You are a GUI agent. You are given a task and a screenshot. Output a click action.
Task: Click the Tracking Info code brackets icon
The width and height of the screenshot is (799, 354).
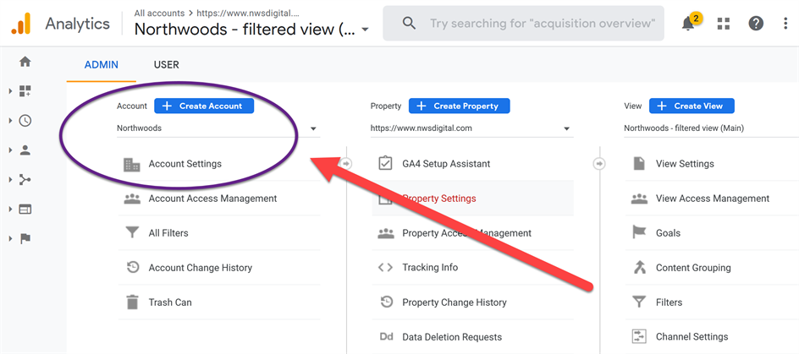[385, 268]
